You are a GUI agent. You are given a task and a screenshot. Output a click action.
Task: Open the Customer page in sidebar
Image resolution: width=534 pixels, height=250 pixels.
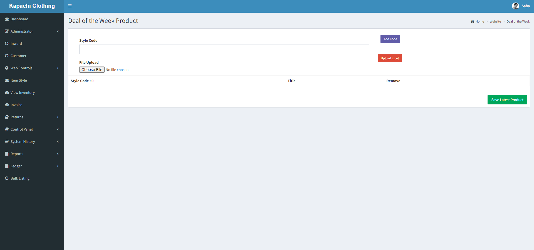click(18, 56)
